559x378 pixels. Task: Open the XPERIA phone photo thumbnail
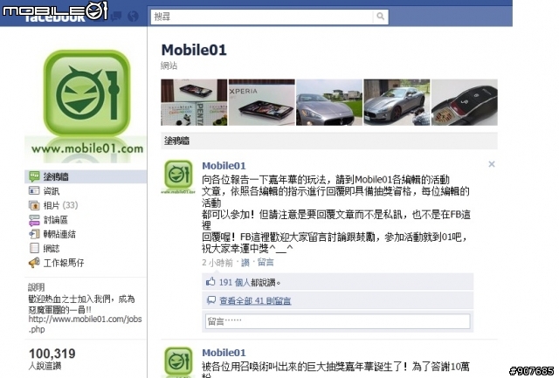point(262,102)
